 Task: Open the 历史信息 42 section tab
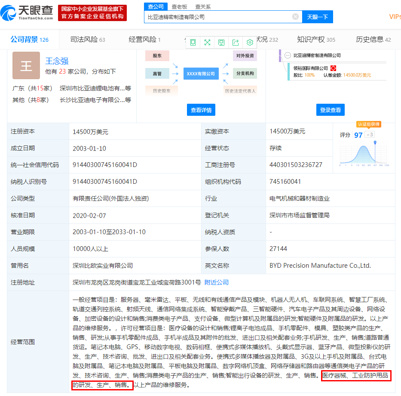point(373,40)
